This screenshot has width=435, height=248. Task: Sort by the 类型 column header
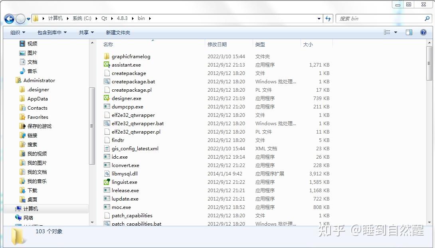260,44
